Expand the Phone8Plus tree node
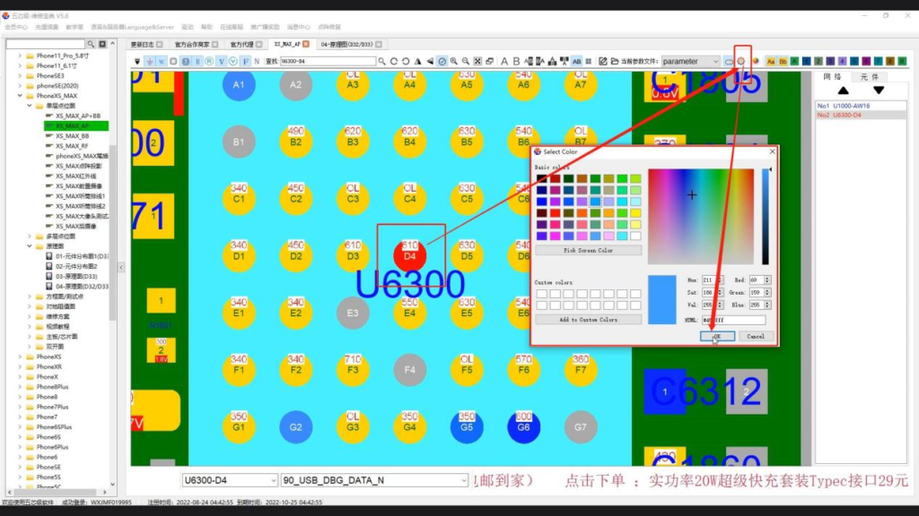 coord(20,387)
